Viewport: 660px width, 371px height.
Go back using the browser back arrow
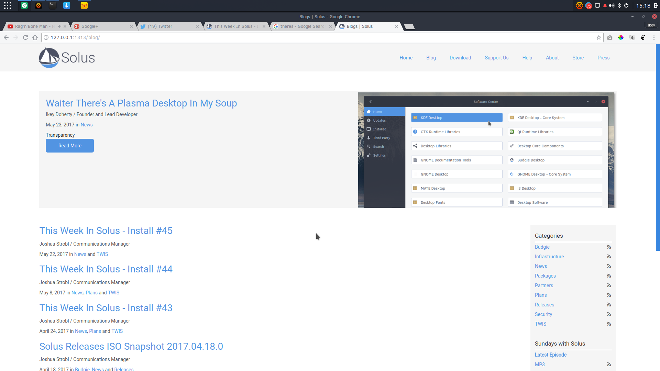coord(6,37)
